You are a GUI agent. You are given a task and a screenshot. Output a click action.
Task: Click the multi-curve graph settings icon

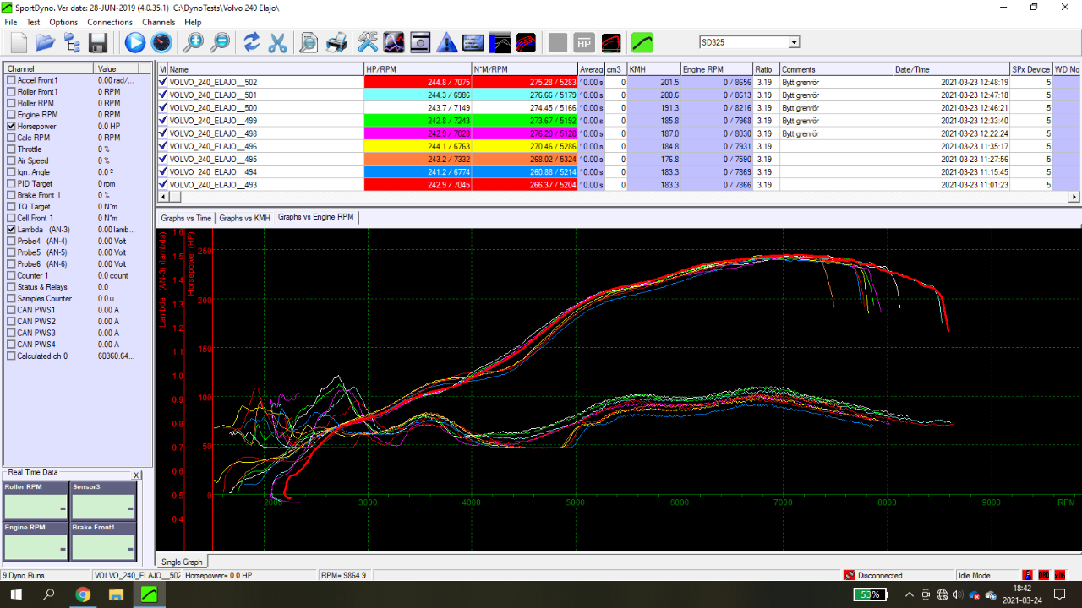[x=394, y=42]
